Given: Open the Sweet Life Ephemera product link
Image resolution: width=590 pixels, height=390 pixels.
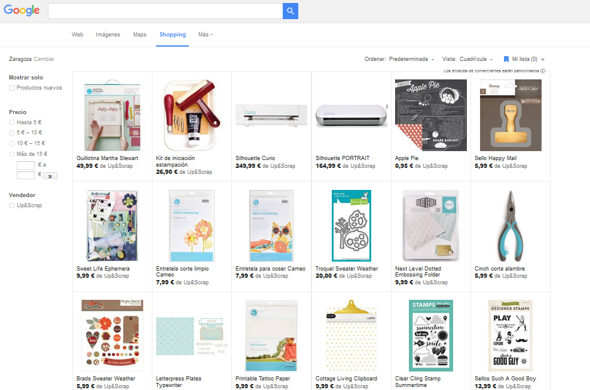Looking at the screenshot, I should coord(103,269).
